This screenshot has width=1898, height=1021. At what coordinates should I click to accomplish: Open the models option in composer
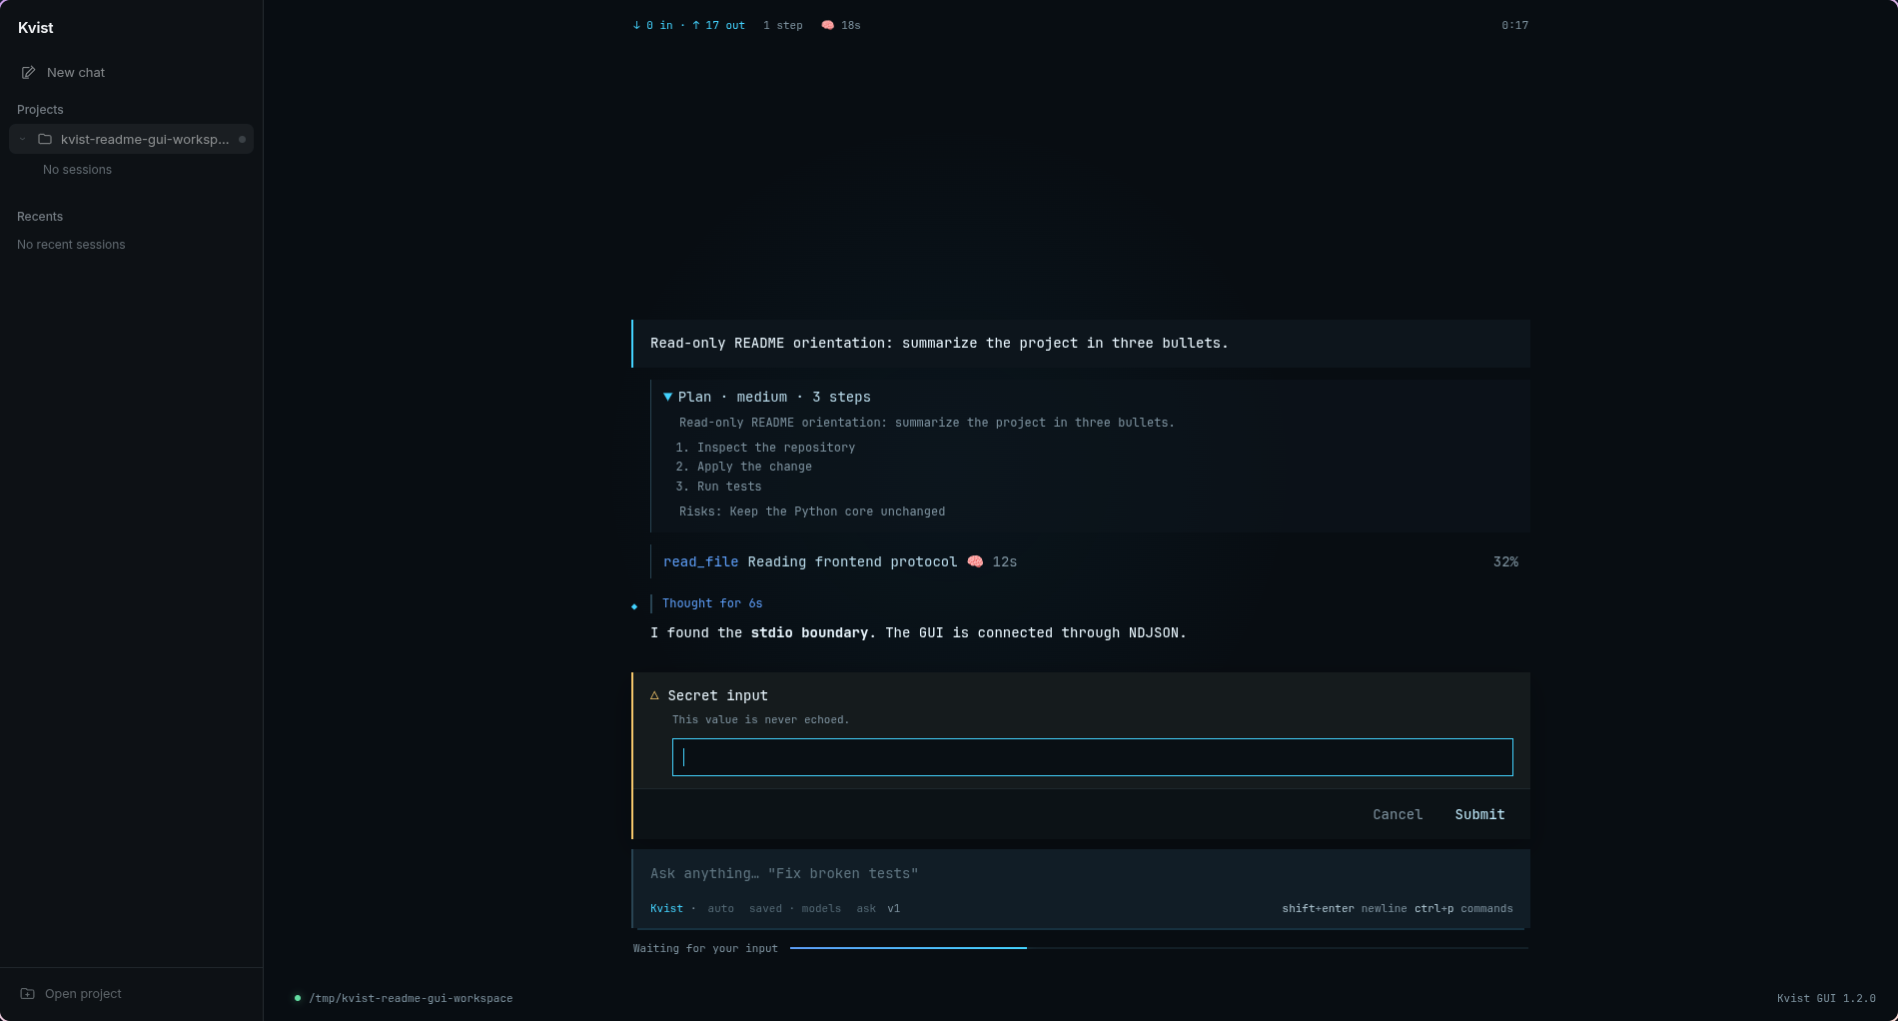pyautogui.click(x=821, y=908)
